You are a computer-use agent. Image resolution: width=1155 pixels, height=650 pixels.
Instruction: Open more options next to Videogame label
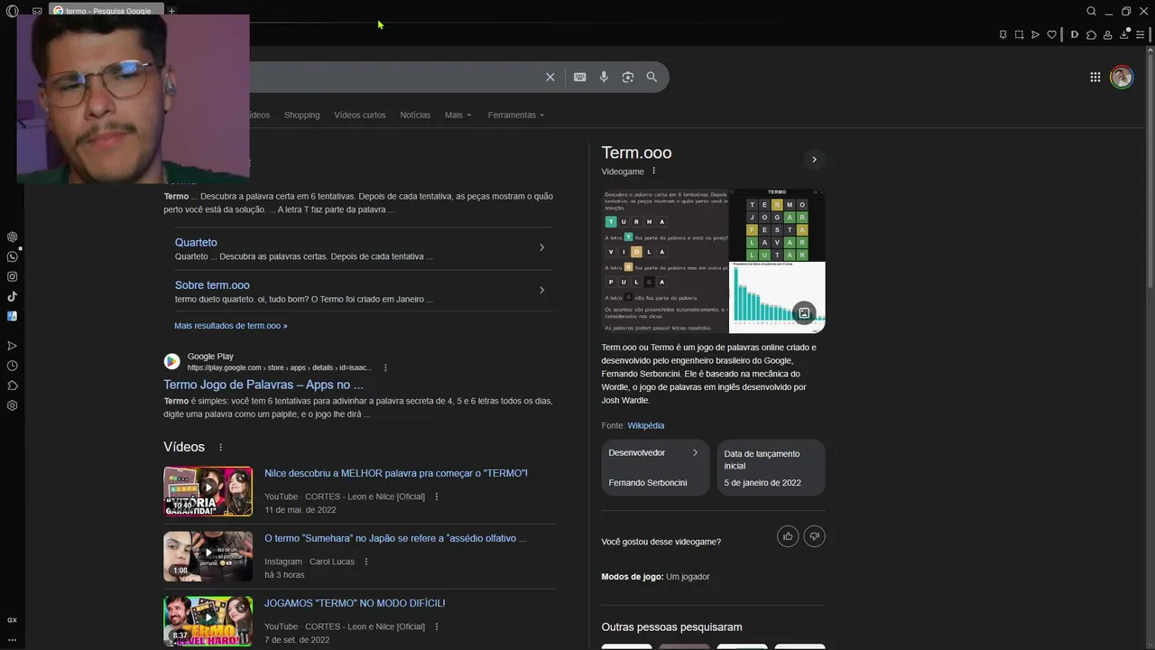654,171
